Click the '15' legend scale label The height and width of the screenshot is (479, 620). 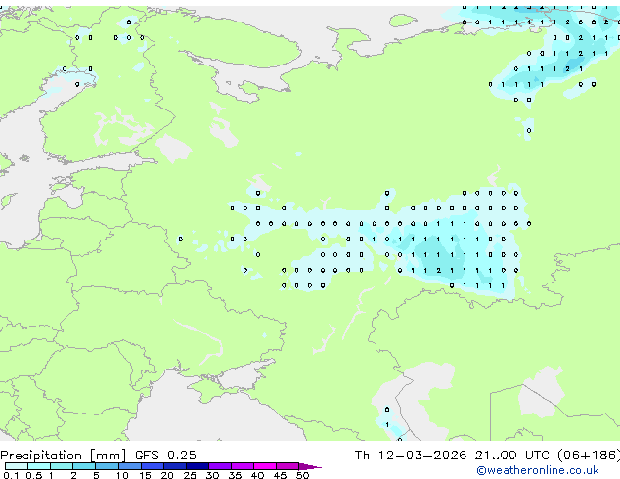coord(145,475)
